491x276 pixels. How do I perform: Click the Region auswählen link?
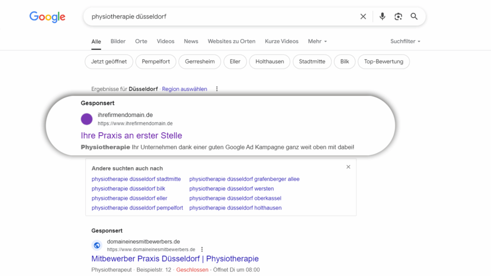[x=185, y=89]
